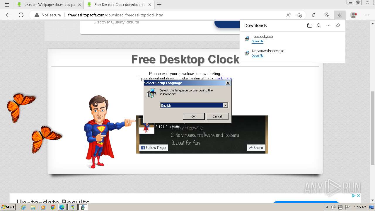Close the Livecam Wallpaper tab
This screenshot has width=375, height=211.
click(x=79, y=5)
